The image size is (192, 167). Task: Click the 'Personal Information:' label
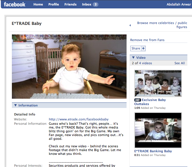(x=30, y=124)
